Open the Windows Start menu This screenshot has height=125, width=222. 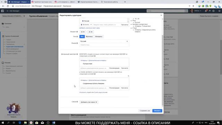point(3,123)
